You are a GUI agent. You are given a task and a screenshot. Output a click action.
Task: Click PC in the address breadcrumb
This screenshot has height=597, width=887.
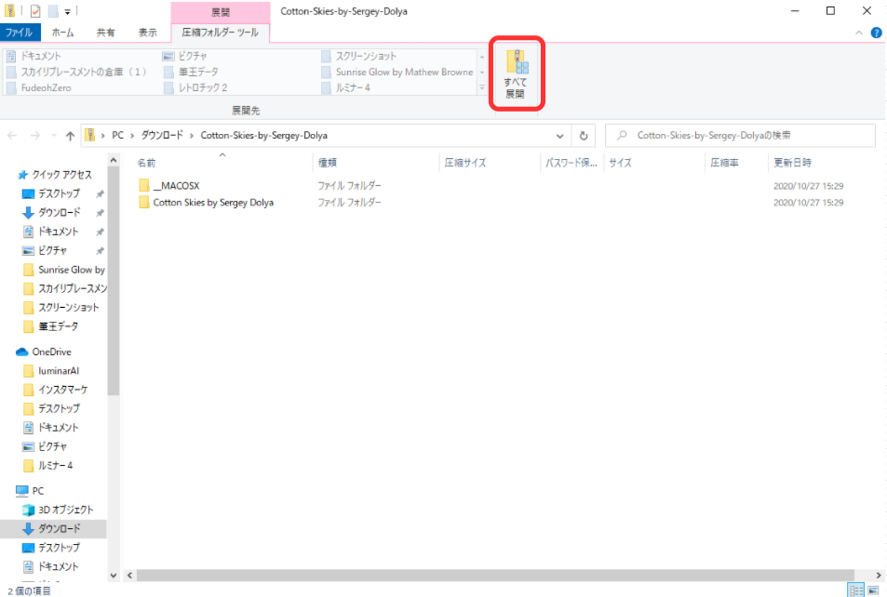click(117, 136)
